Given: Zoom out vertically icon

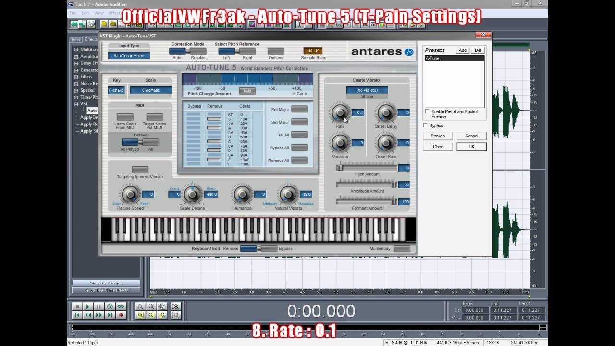Looking at the screenshot, I should click(176, 315).
